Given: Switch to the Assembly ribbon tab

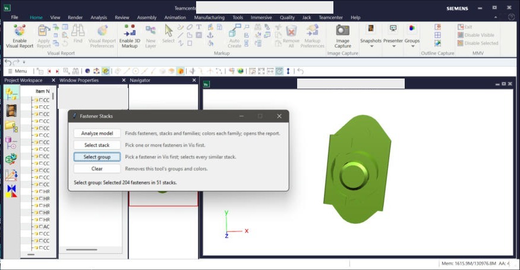Looking at the screenshot, I should coord(147,17).
